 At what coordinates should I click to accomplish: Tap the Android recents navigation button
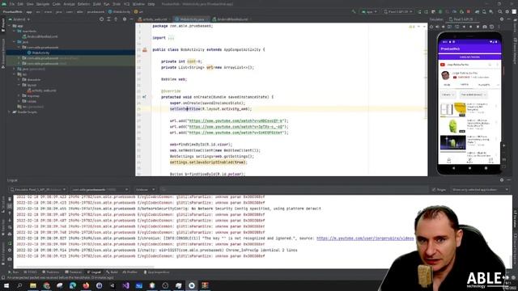pyautogui.click(x=486, y=168)
